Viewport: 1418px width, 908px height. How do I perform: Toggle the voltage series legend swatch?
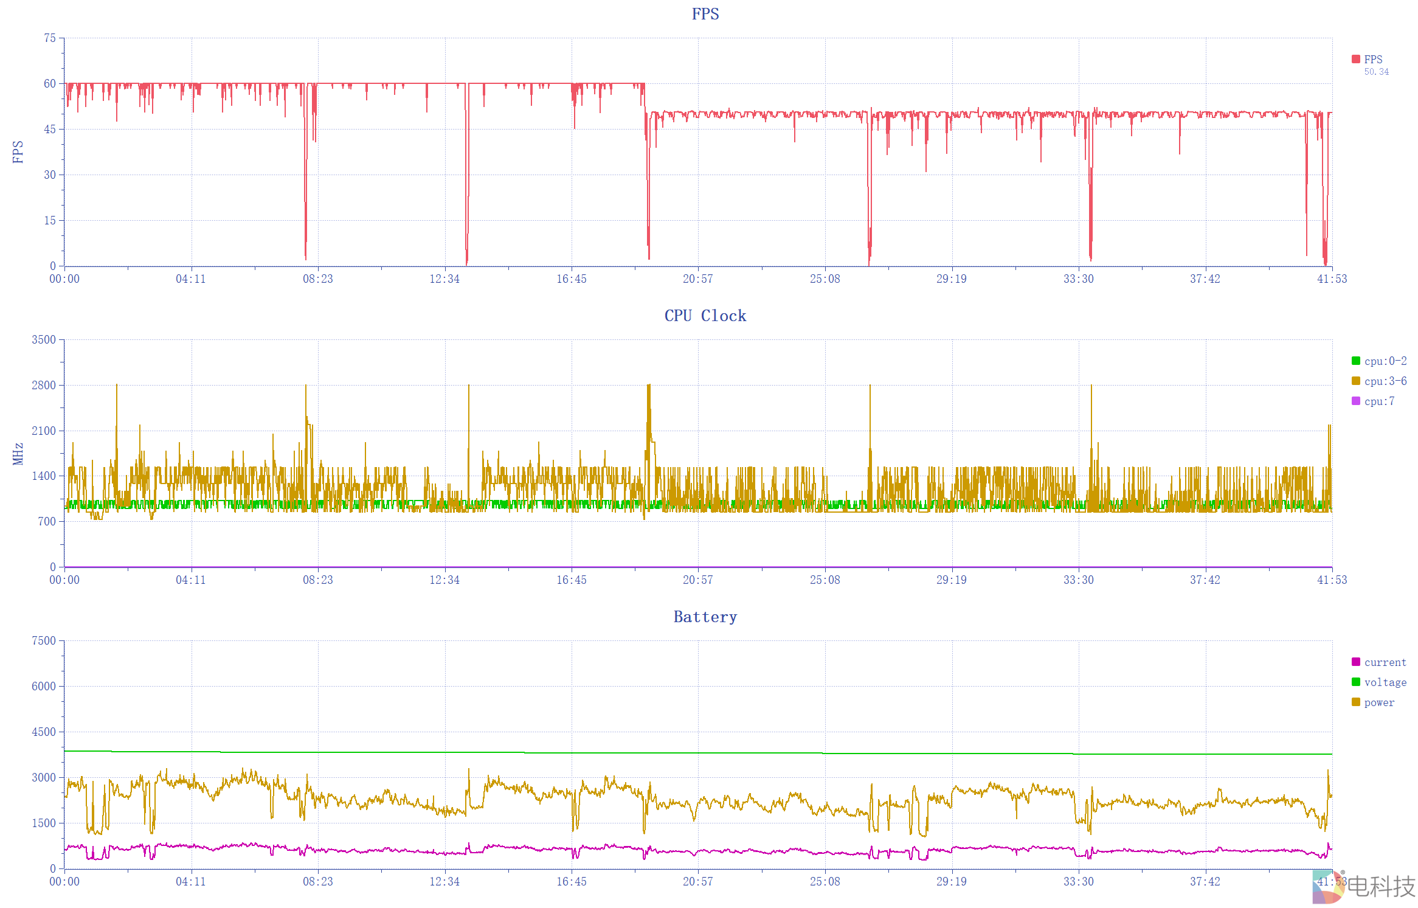tap(1355, 682)
